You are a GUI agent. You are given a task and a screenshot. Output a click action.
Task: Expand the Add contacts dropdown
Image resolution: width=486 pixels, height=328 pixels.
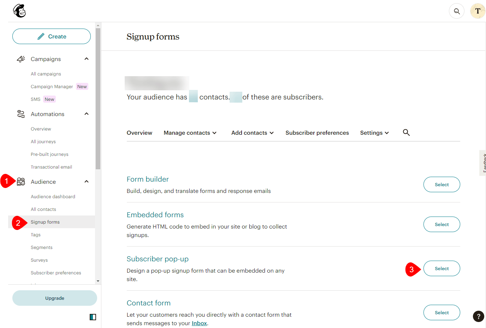(x=252, y=133)
